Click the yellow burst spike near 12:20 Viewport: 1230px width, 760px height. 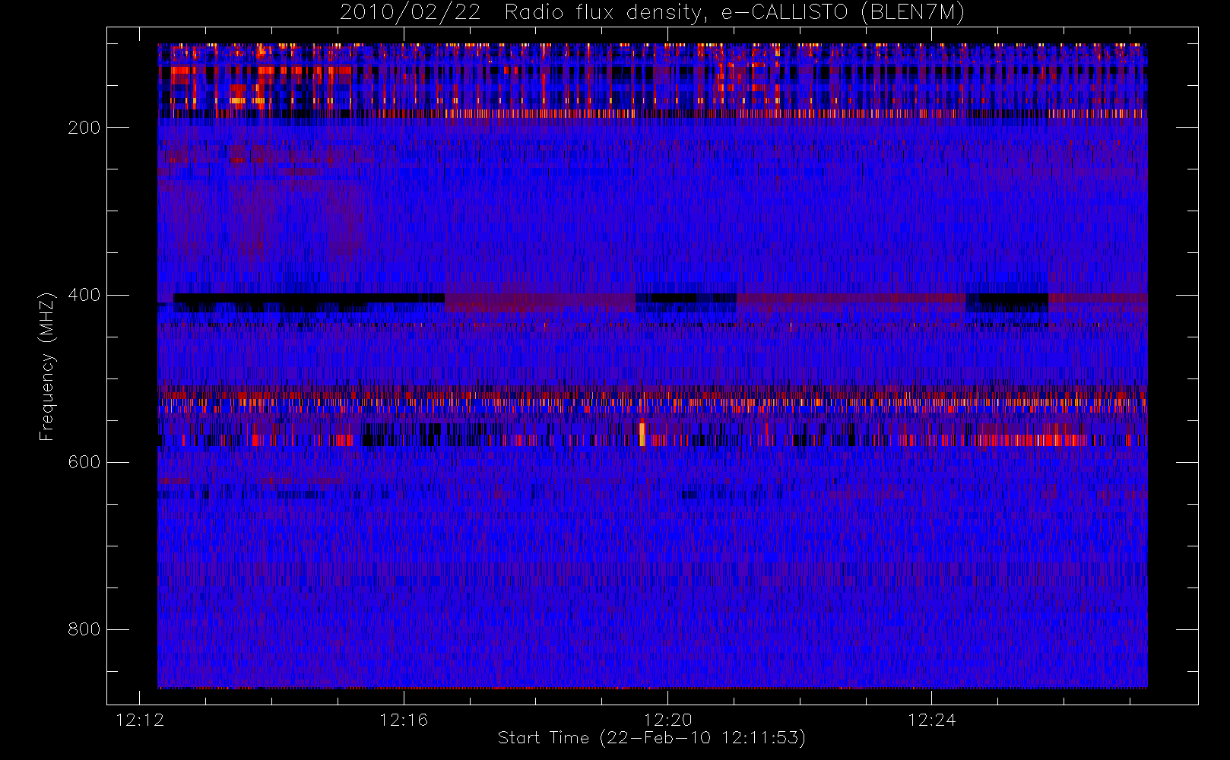point(642,434)
